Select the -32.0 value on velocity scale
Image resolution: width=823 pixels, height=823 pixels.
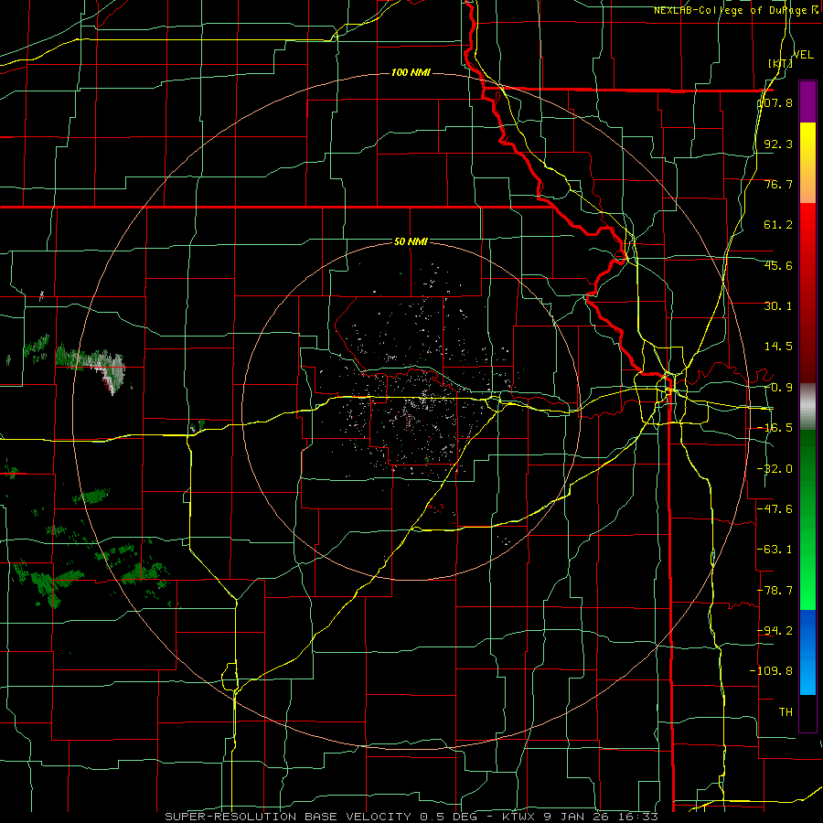[x=775, y=469]
